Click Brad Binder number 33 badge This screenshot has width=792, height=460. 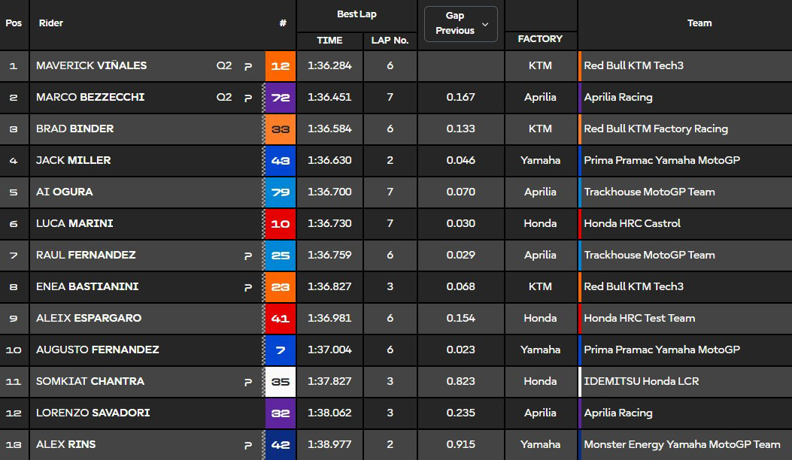(280, 129)
